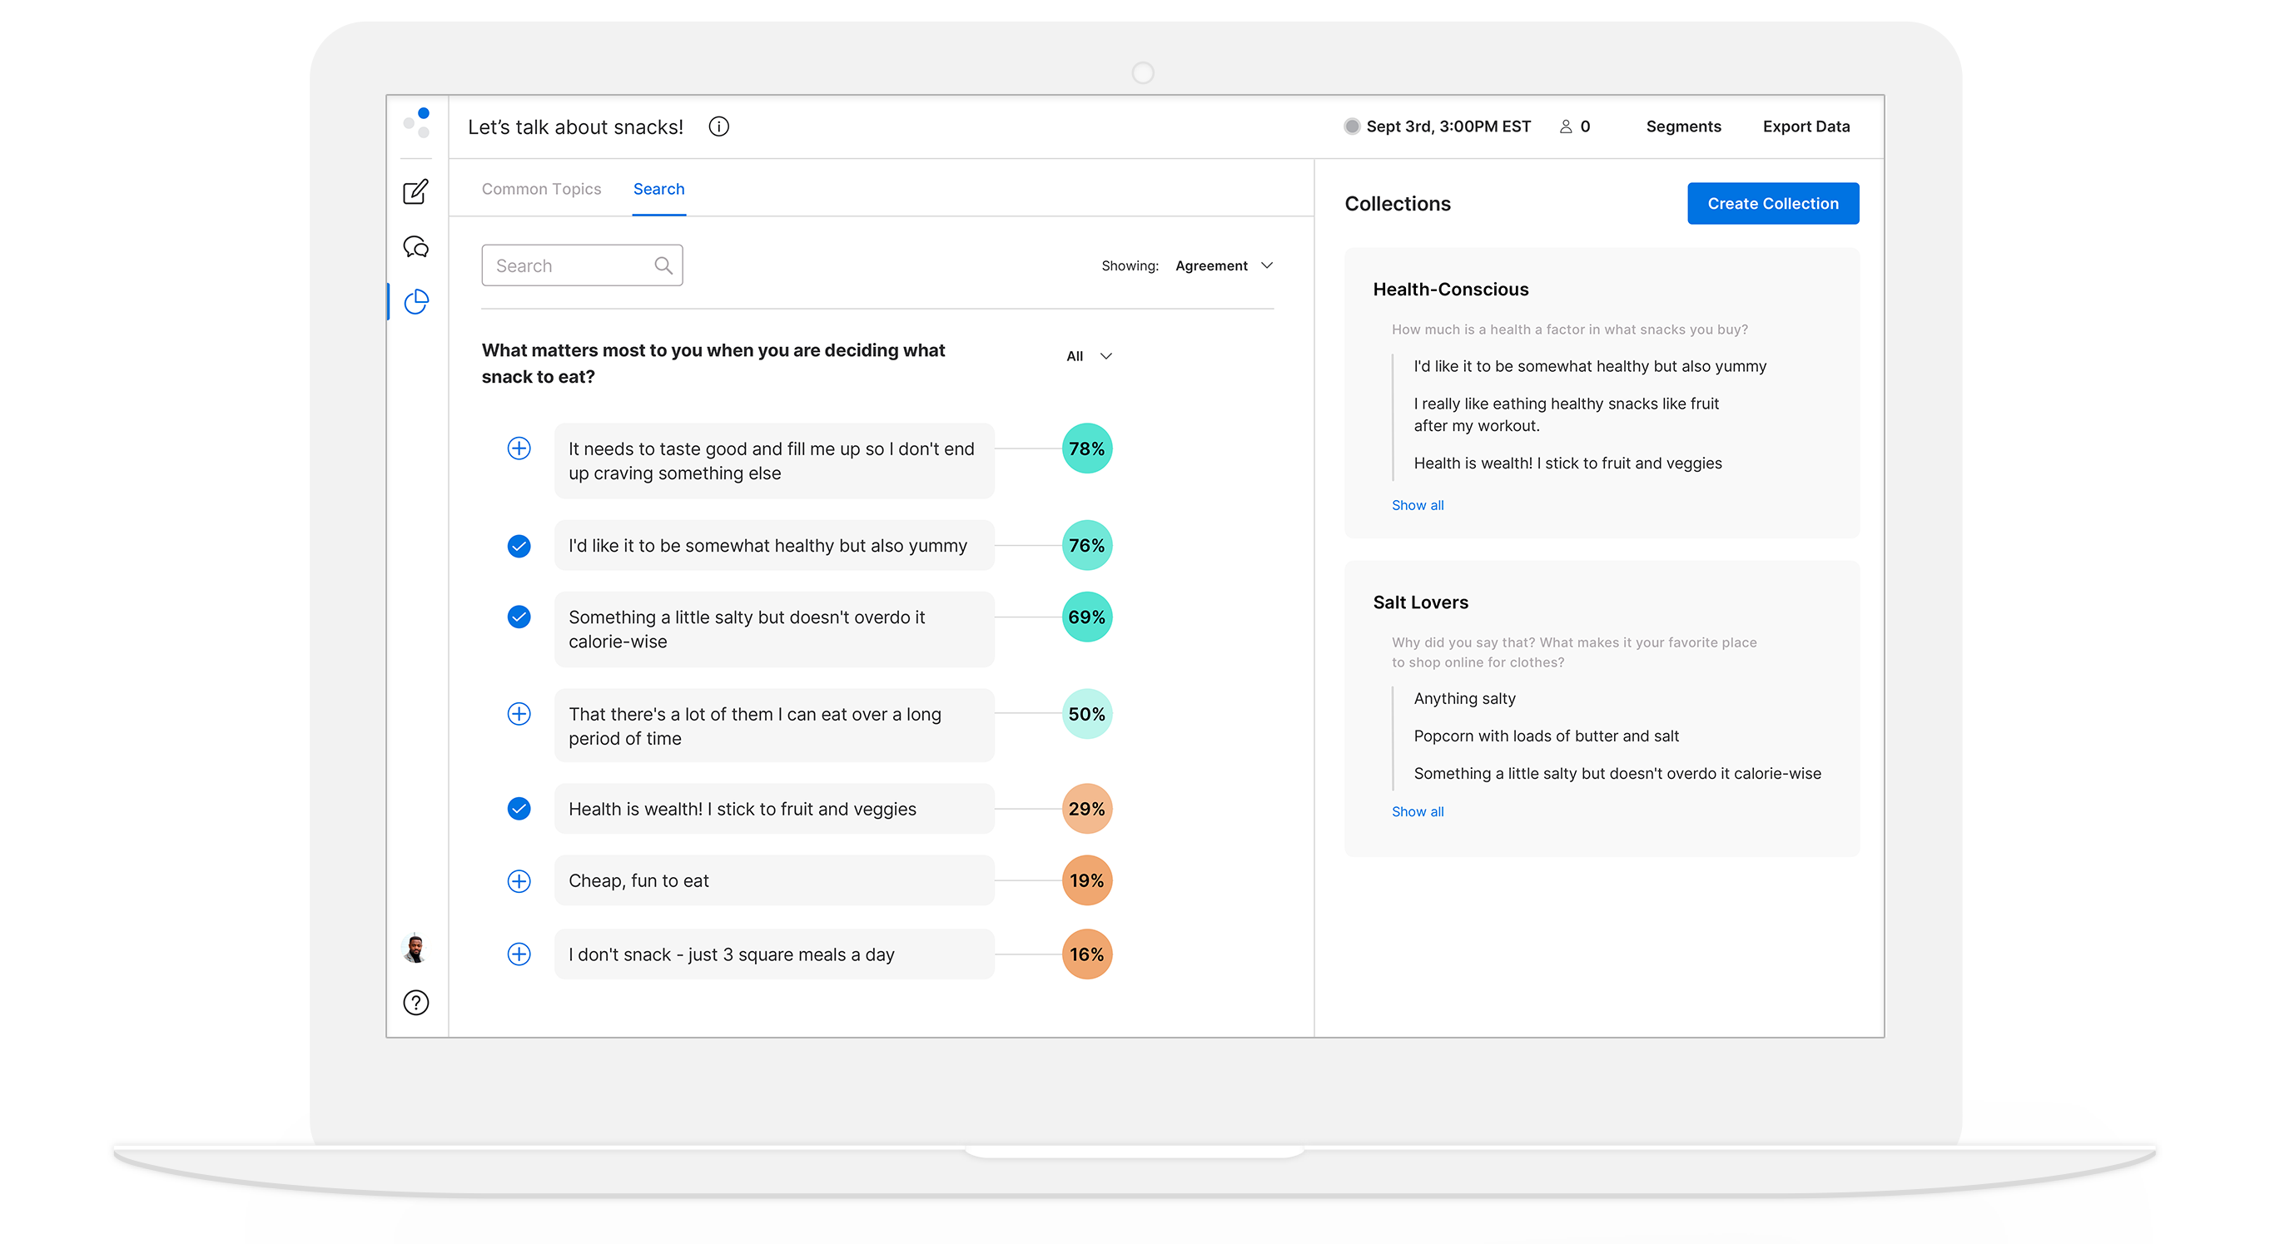2270x1244 pixels.
Task: Click your profile avatar in the sidebar
Action: pos(415,949)
